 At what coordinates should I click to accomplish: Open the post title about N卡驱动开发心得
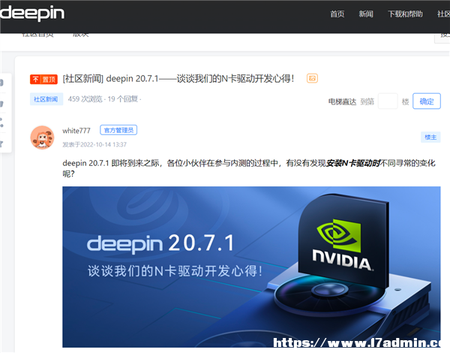pos(178,78)
